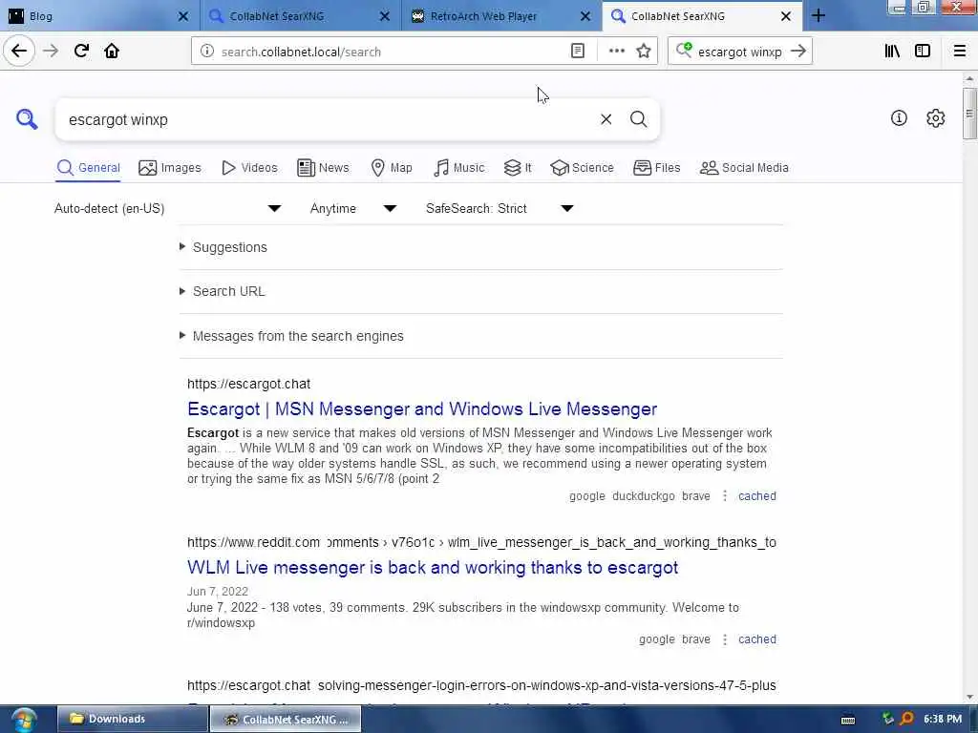Screen dimensions: 978x733
Task: Click the orange magnifier tray icon
Action: (907, 719)
